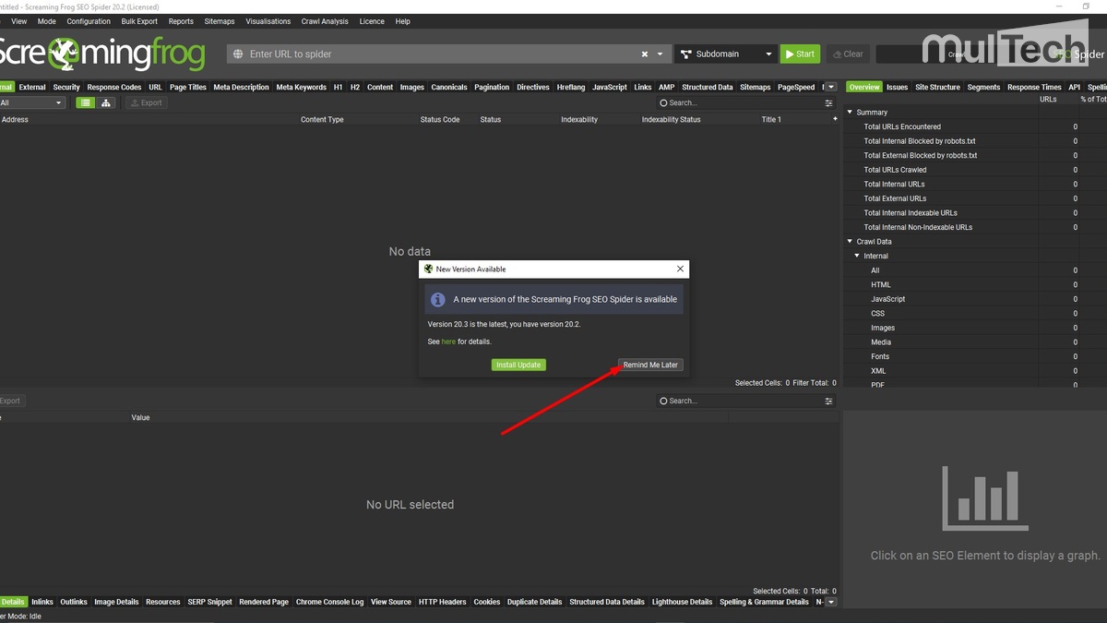Open the 'All' filter dropdown
Viewport: 1107px width, 623px height.
[32, 103]
